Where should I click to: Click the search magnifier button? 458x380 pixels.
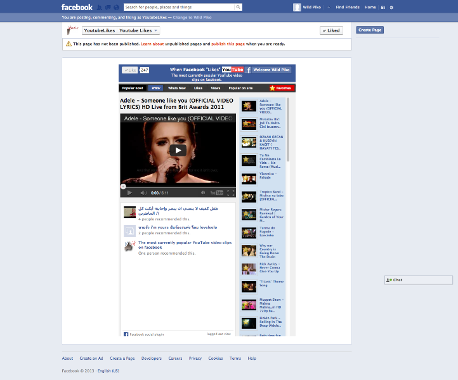point(238,7)
